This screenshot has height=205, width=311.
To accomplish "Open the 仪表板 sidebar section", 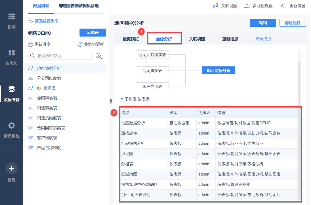I will pyautogui.click(x=11, y=57).
